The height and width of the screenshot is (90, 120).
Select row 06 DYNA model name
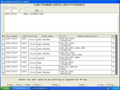[x=48, y=63]
